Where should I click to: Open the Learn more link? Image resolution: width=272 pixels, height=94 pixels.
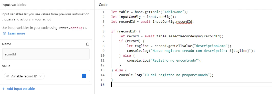[16, 33]
